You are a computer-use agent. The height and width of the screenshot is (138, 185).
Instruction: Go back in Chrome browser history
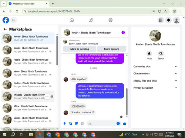(x=4, y=11)
